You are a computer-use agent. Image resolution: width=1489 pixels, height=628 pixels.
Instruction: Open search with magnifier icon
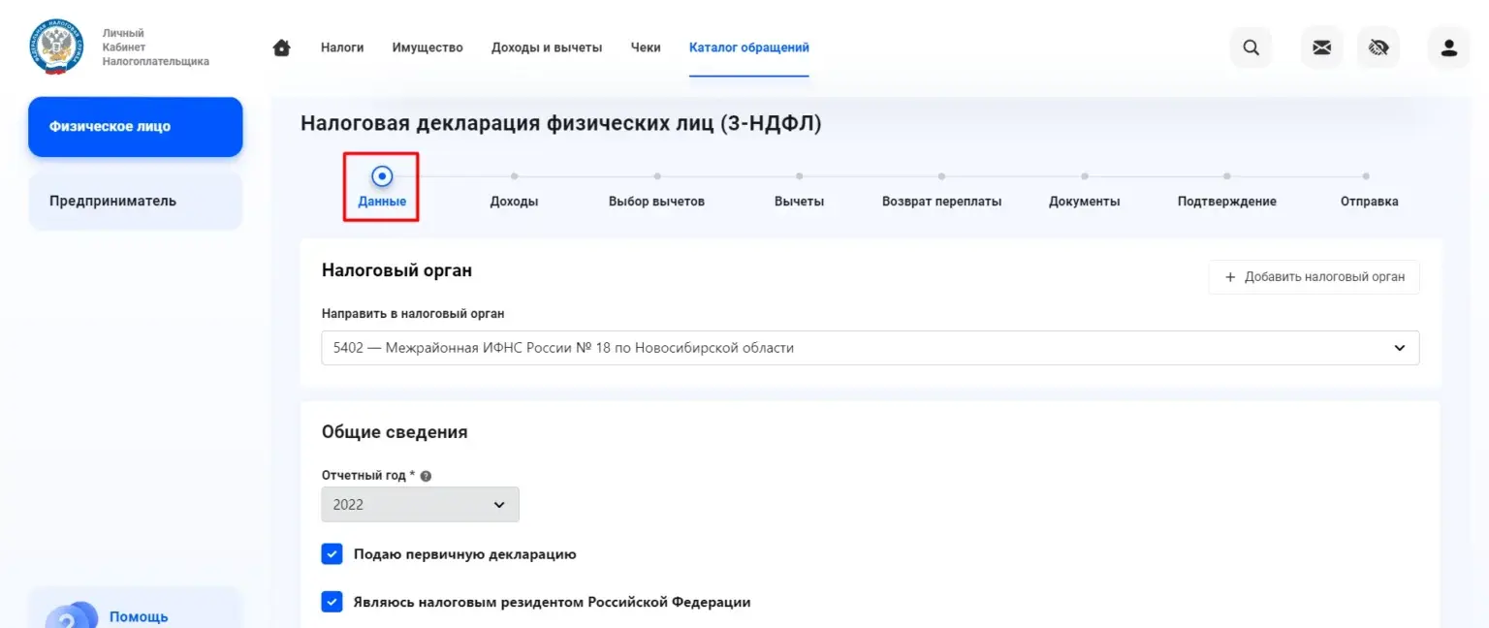point(1251,47)
